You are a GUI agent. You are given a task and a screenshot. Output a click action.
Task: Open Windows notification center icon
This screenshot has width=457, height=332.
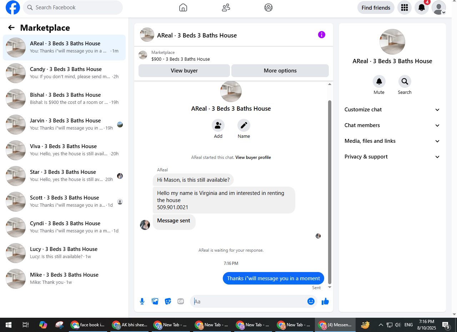click(446, 325)
